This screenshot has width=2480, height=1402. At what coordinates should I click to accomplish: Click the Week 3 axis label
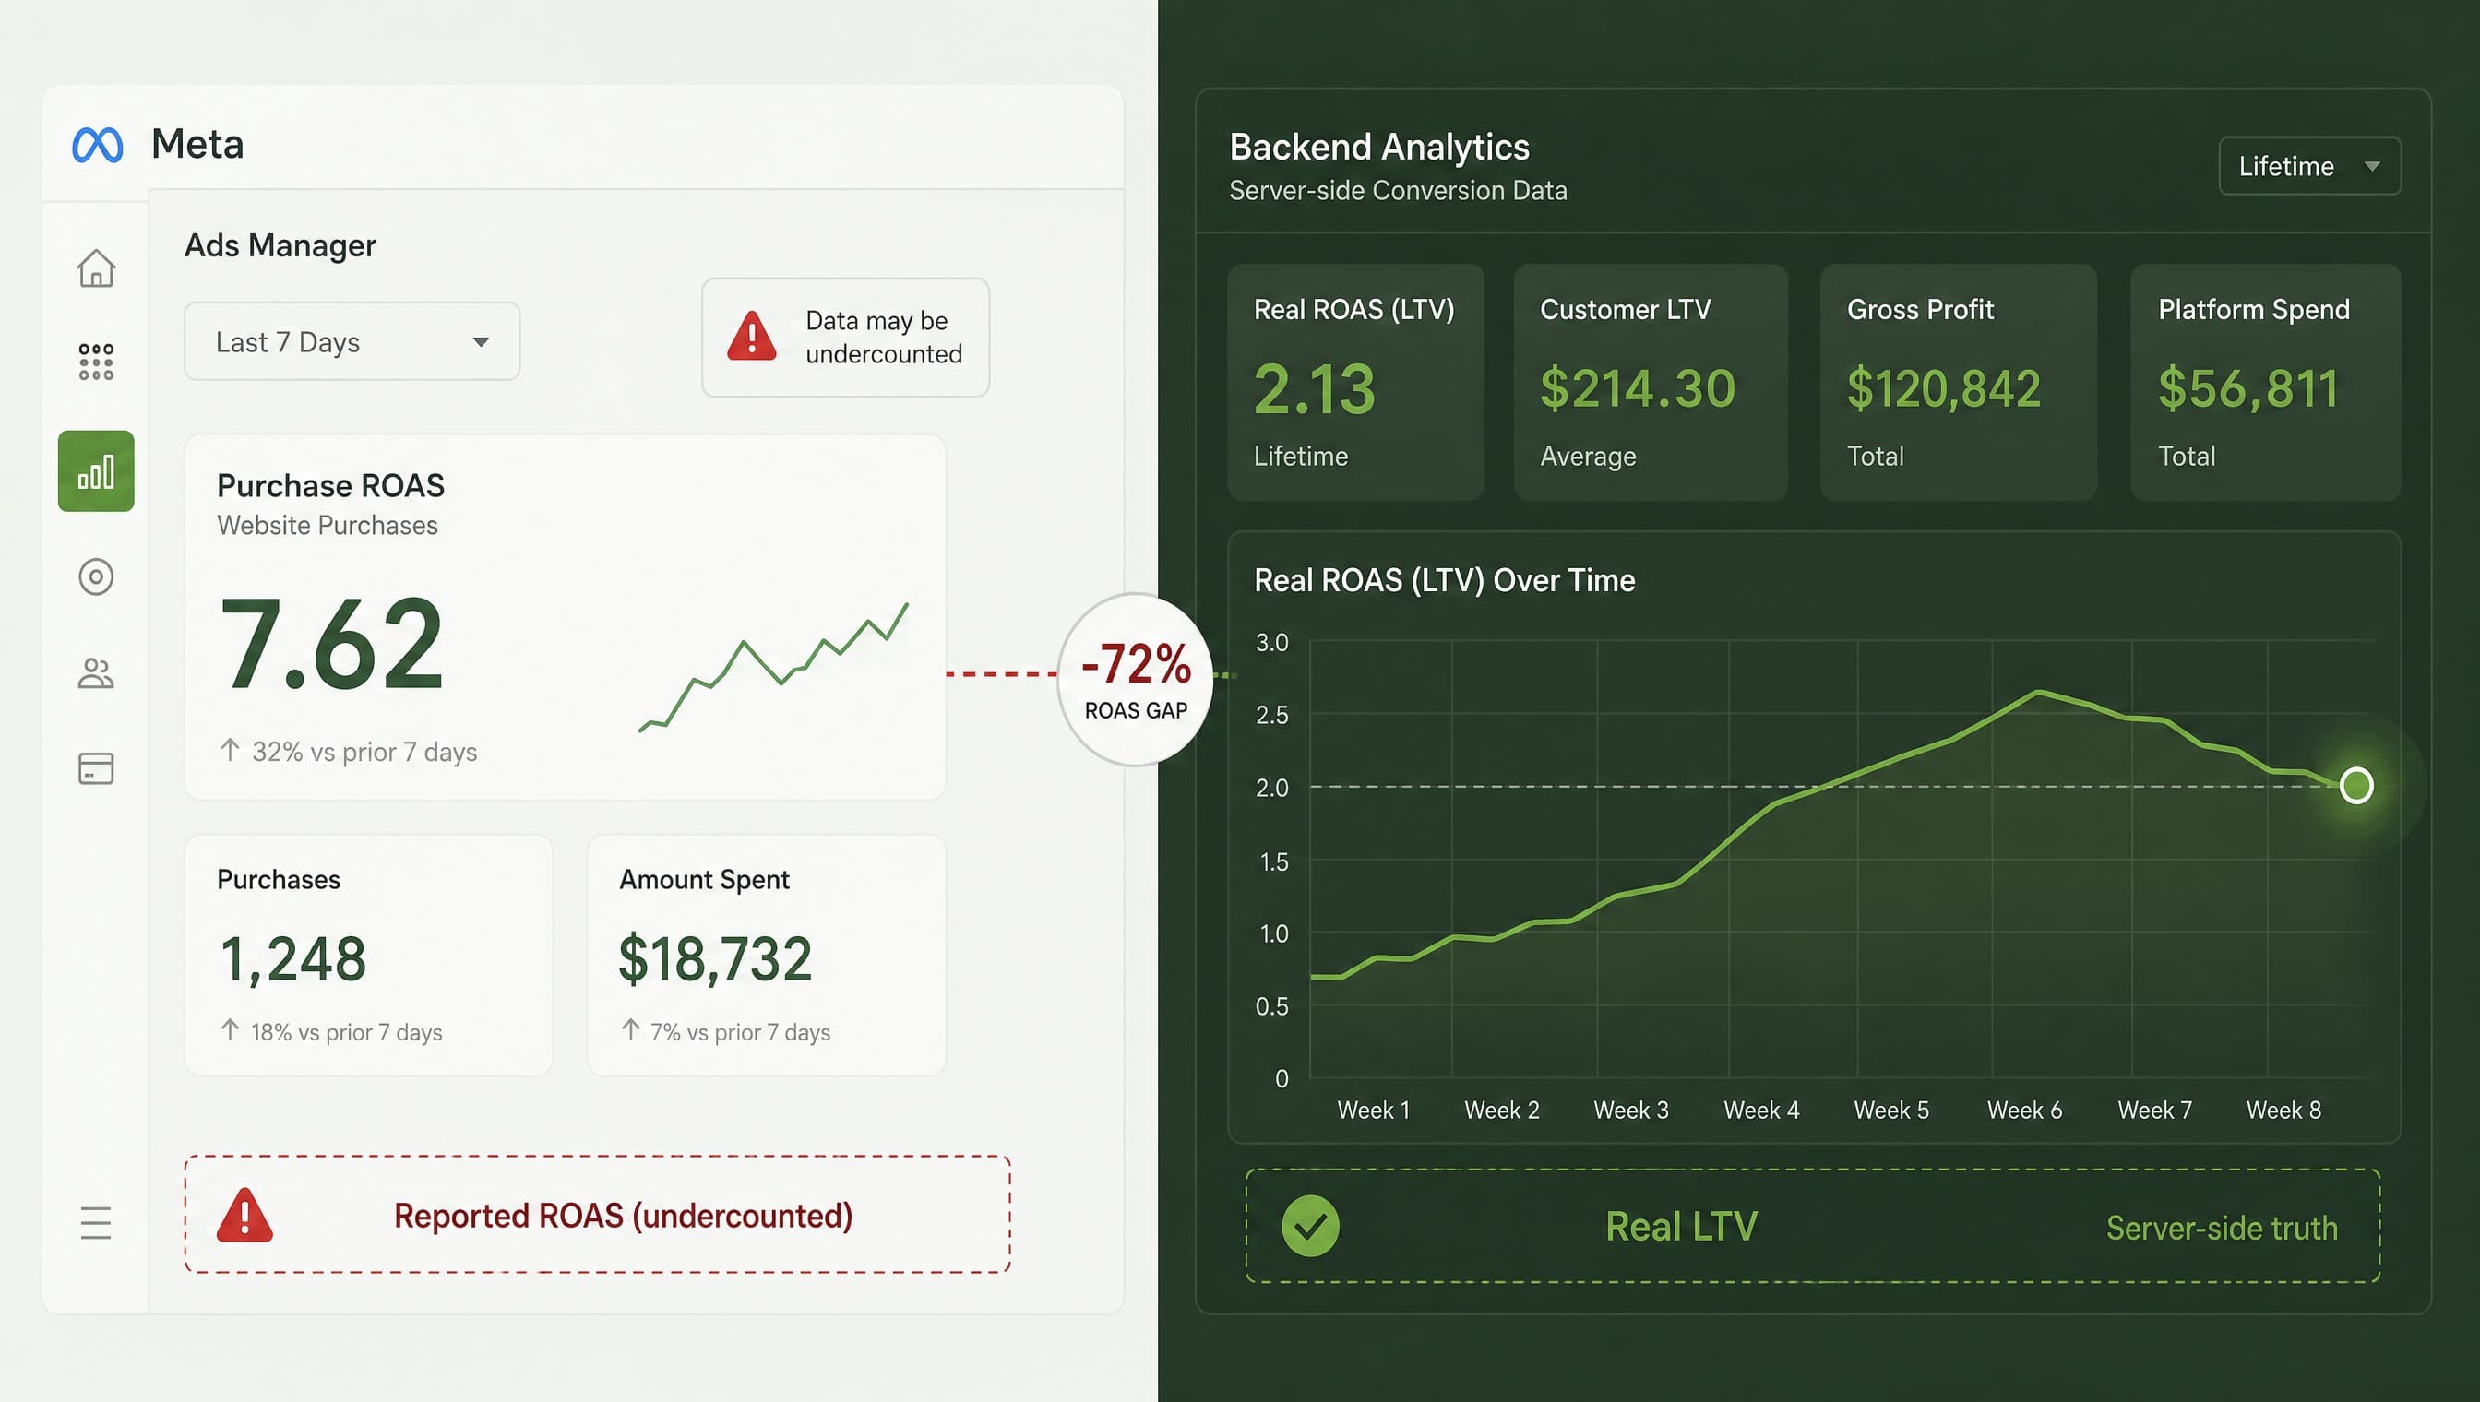[x=1631, y=1111]
